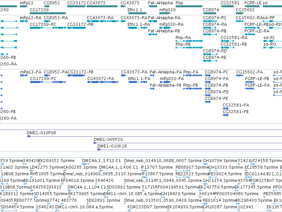Image resolution: width=282 pixels, height=212 pixels.
Task: Click the Efhc1.1-RA transcript label
Action: (x=139, y=24)
